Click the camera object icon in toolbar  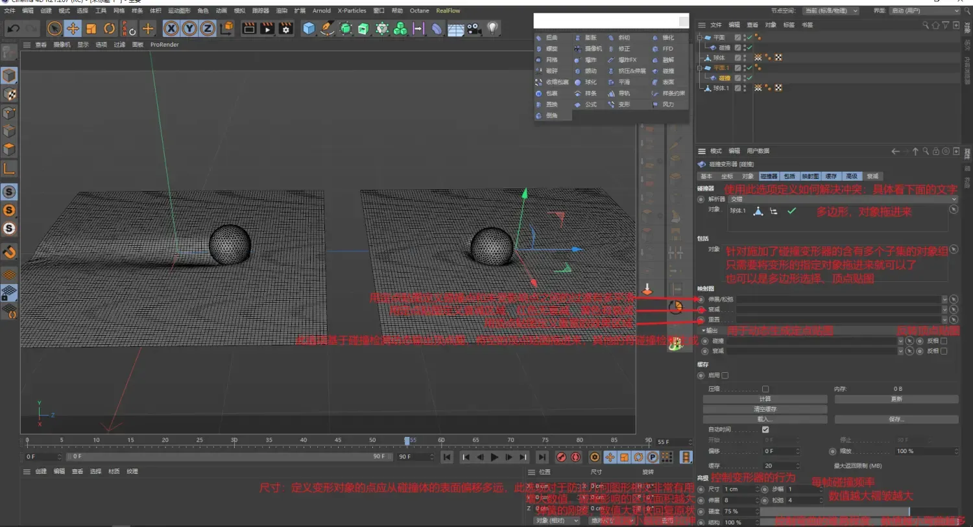pos(474,29)
